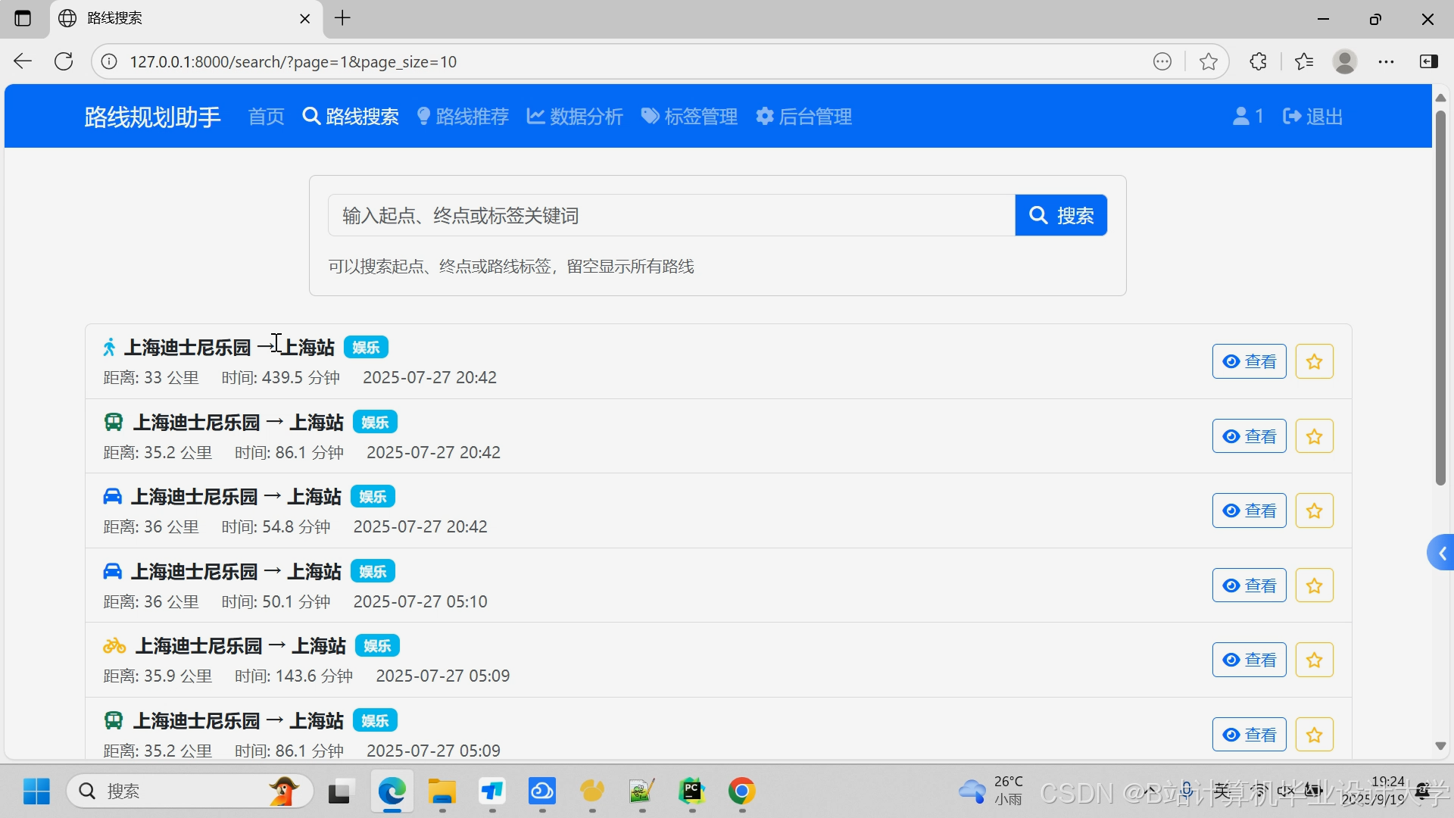Refresh the page with reload icon
Screen dimensions: 1454x818
(x=64, y=62)
